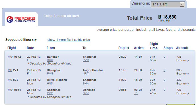
Task: Click PVG destination link for flight 9842
Action: [86, 60]
